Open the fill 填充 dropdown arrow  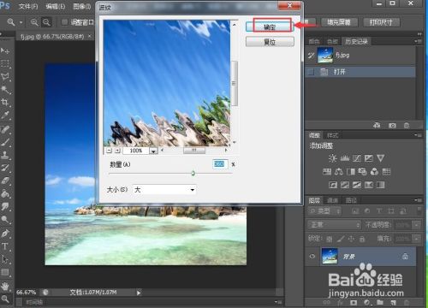(x=417, y=239)
